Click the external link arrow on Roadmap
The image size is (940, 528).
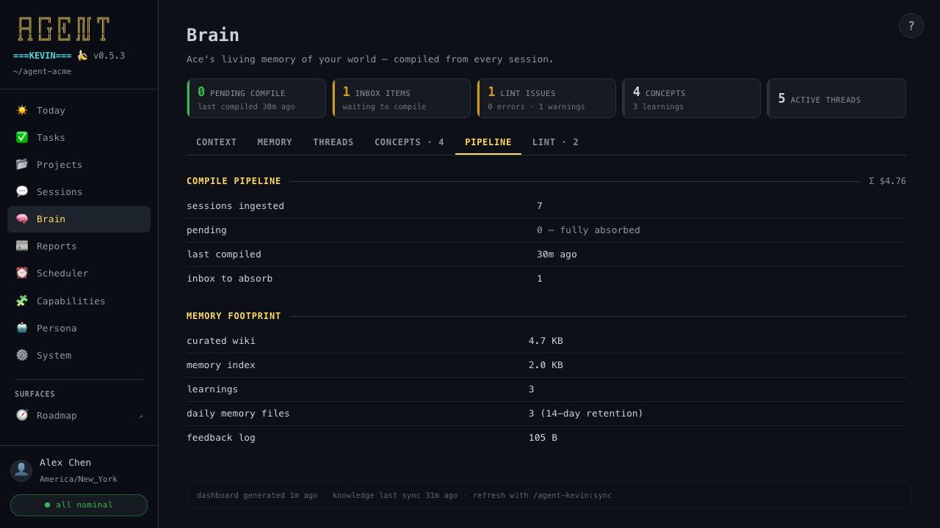tap(141, 416)
